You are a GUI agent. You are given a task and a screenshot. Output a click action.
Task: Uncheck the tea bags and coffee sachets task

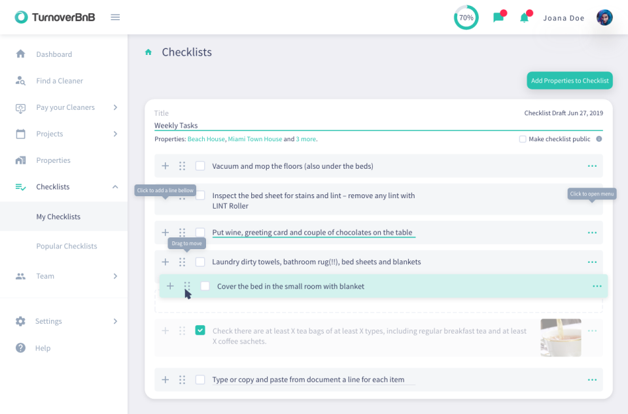[x=200, y=330]
